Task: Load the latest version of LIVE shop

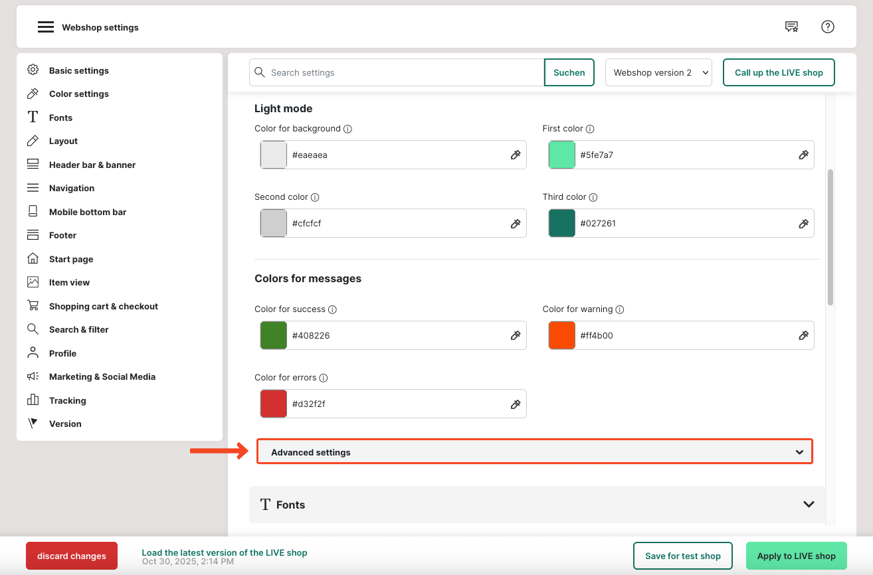Action: pos(224,552)
